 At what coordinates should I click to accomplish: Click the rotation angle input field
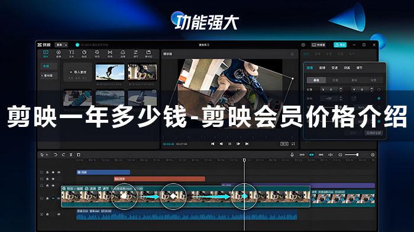tap(329, 99)
